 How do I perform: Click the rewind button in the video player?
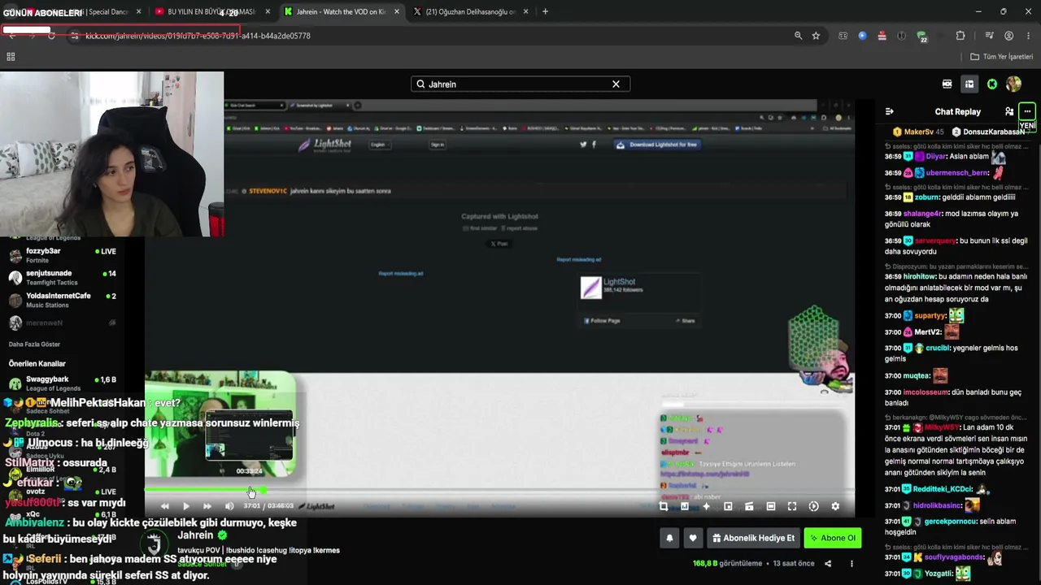(x=165, y=506)
